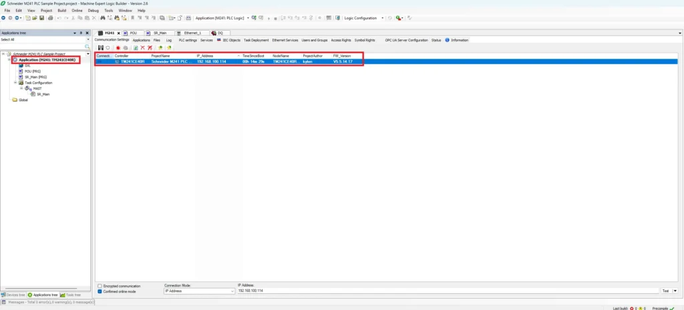Image resolution: width=684 pixels, height=310 pixels.
Task: Open the Application [M241: PLC Logic] dropdown
Action: 248,18
